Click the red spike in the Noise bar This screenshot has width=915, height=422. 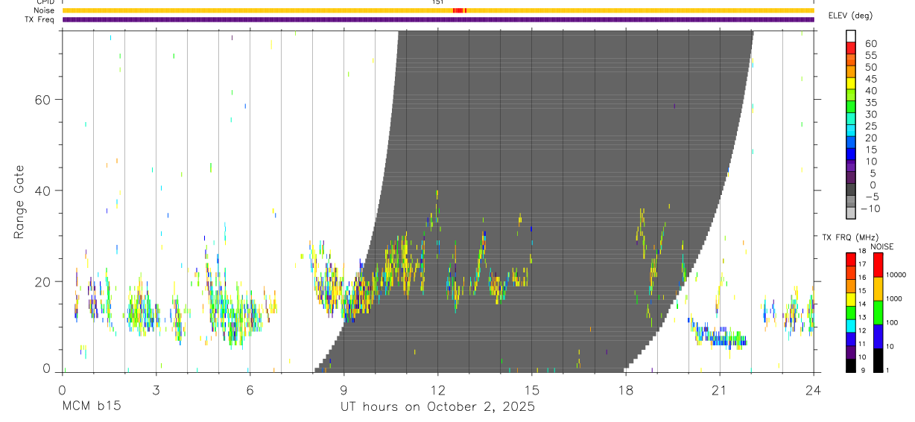tap(459, 10)
